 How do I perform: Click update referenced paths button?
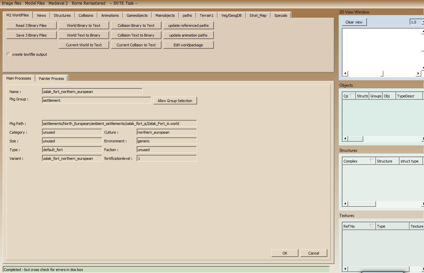click(x=188, y=26)
